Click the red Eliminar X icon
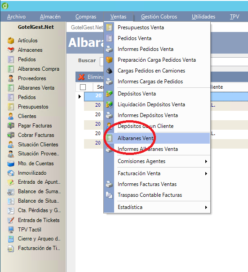This screenshot has width=248, height=272. pos(81,77)
